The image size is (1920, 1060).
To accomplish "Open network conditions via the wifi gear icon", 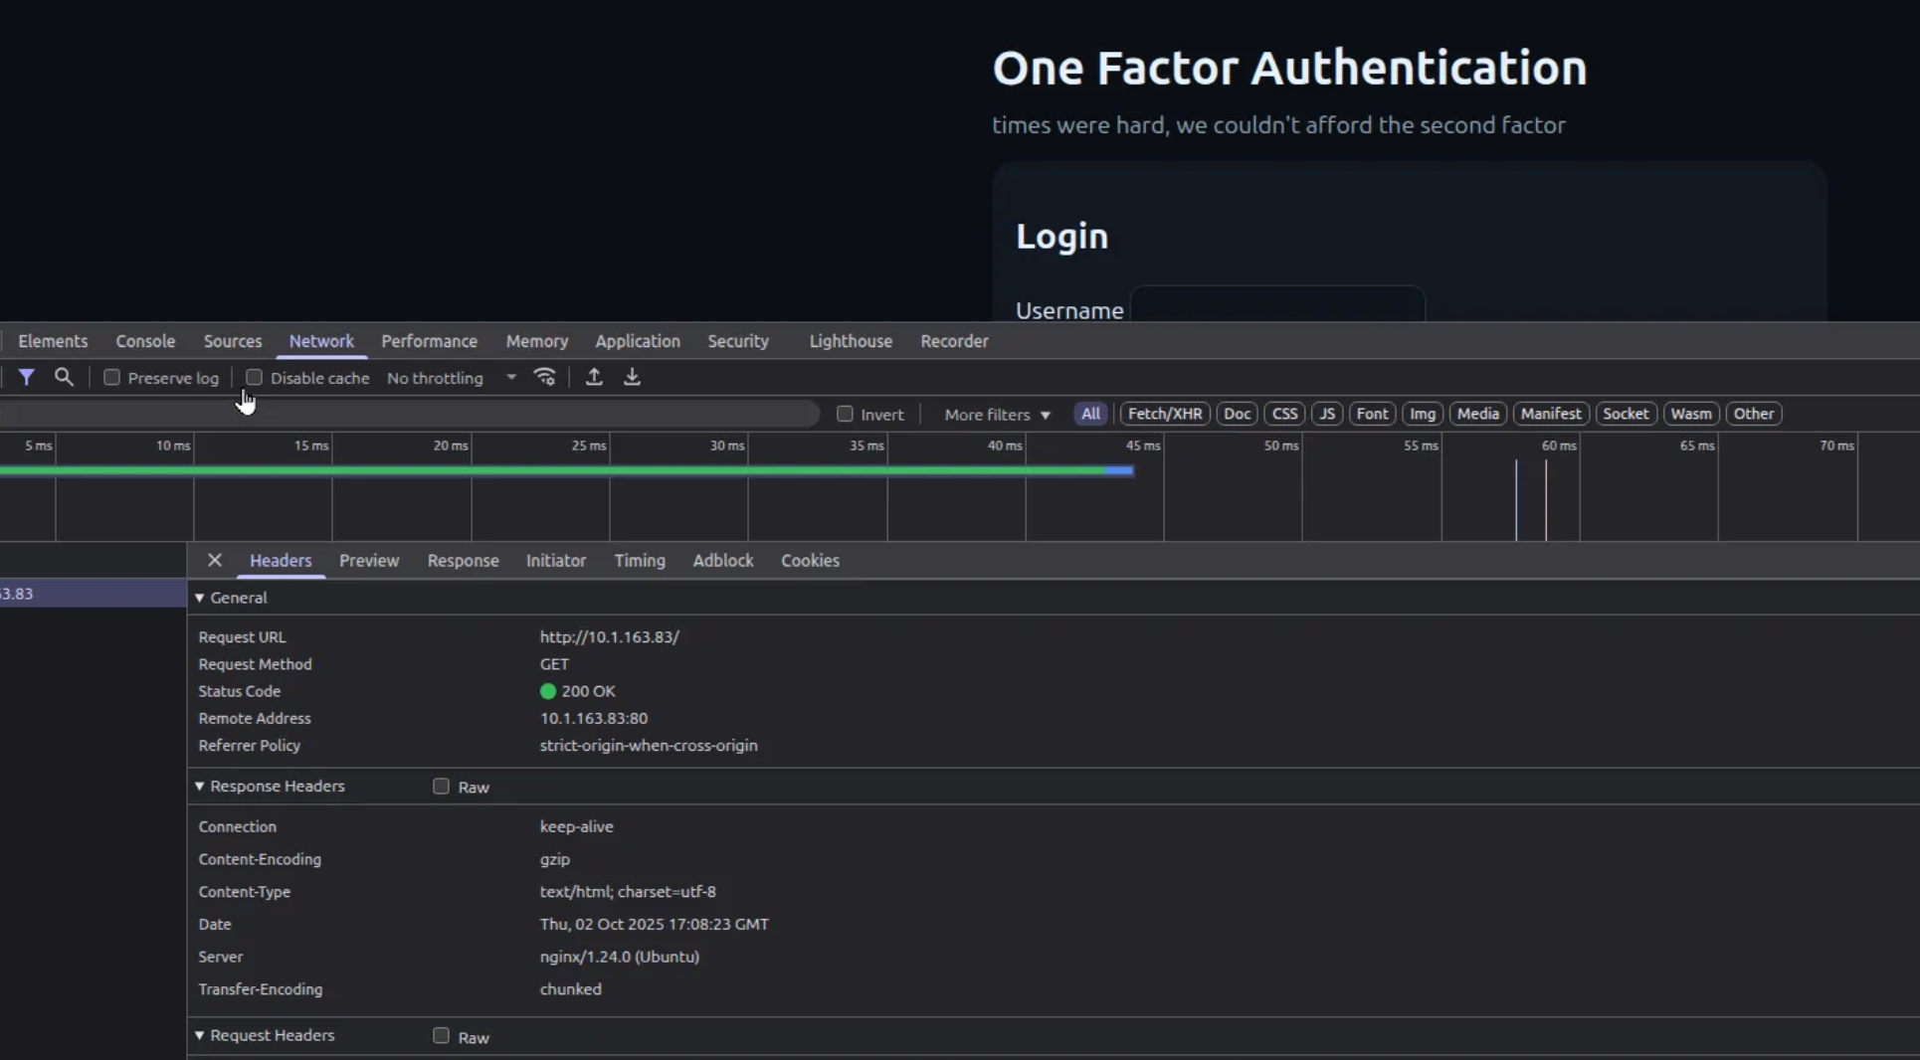I will click(x=544, y=378).
